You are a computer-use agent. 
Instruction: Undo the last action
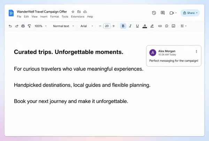(x=10, y=26)
